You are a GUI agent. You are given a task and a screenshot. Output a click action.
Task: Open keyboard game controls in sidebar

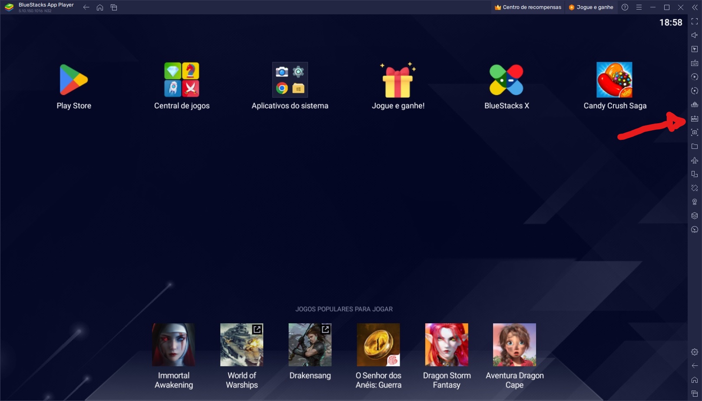point(695,63)
